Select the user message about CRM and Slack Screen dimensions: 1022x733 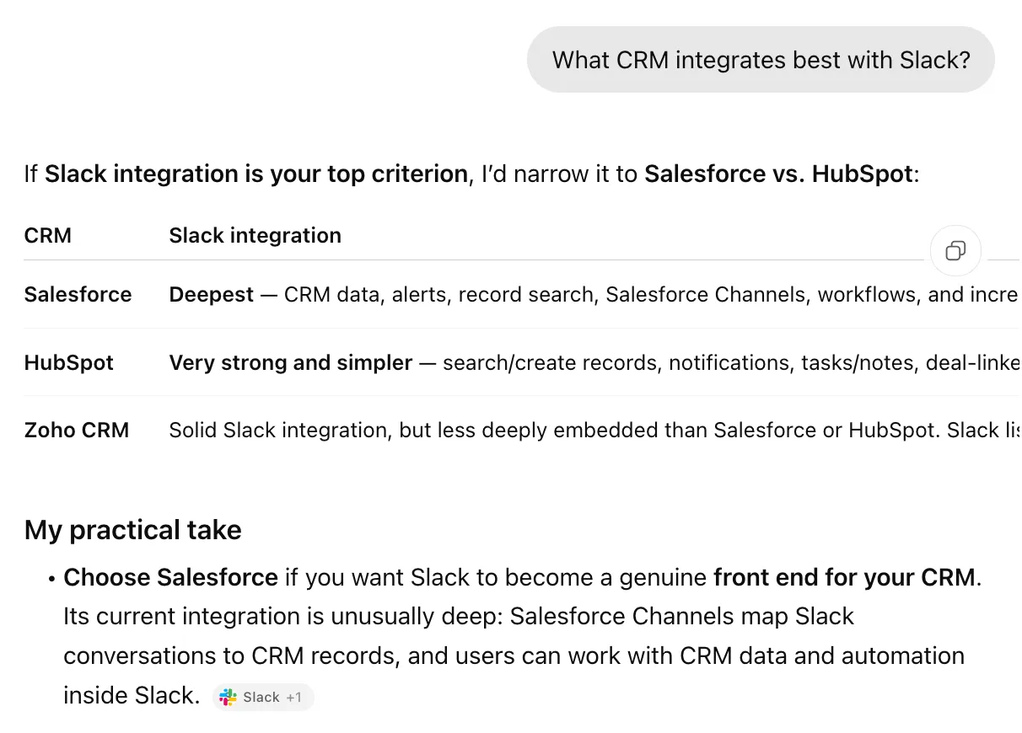click(761, 60)
